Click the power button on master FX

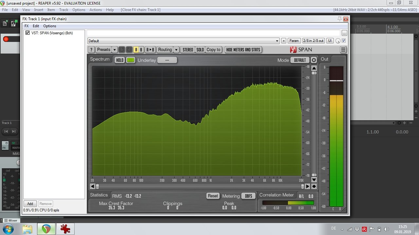click(7, 143)
